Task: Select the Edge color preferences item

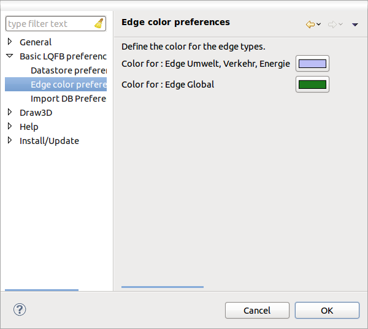Action: (x=68, y=85)
